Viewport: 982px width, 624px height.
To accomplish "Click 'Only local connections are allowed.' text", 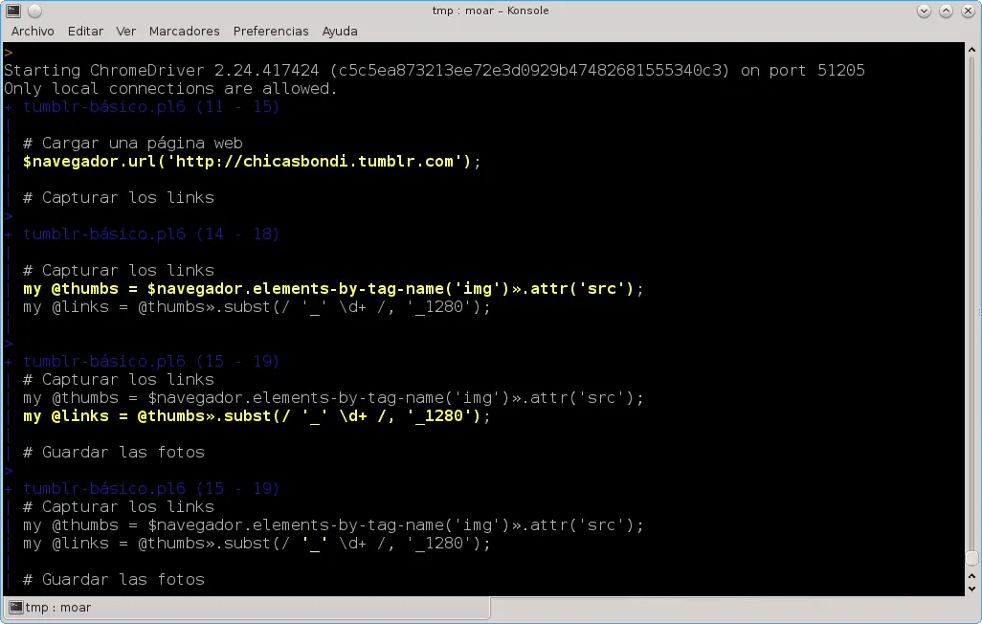I will click(170, 88).
